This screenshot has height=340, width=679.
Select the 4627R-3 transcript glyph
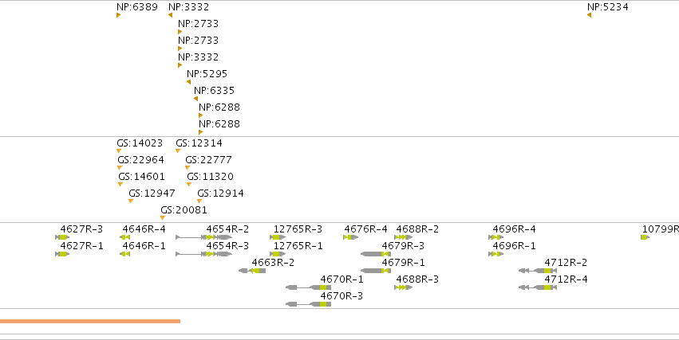tap(62, 237)
